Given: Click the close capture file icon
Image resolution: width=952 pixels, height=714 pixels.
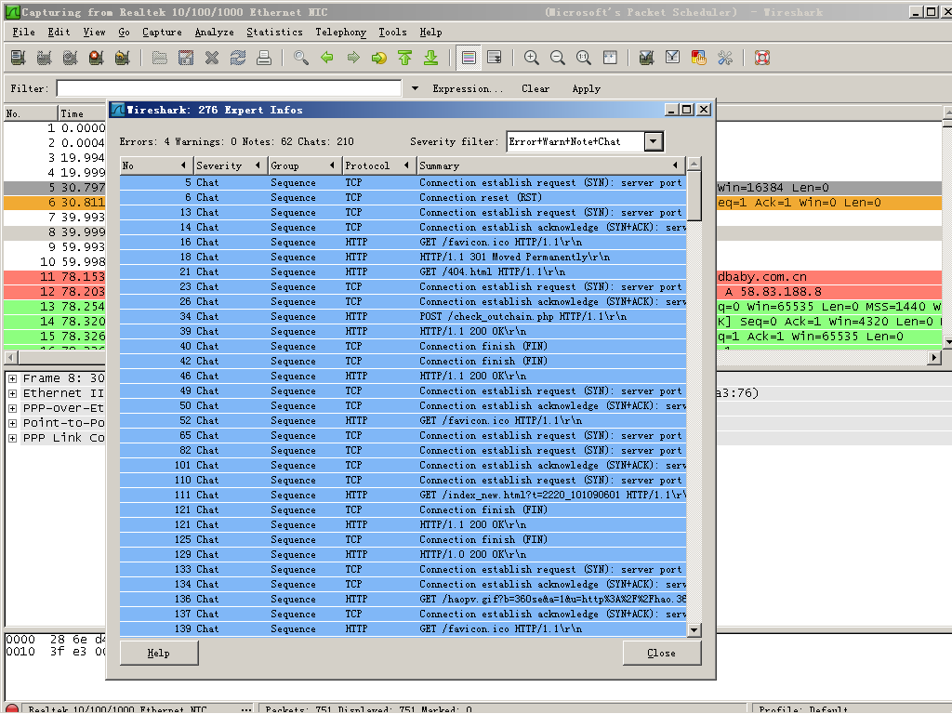Looking at the screenshot, I should click(212, 58).
